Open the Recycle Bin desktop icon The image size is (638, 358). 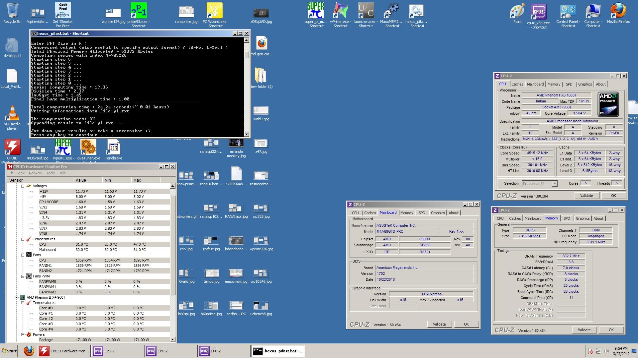(12, 13)
